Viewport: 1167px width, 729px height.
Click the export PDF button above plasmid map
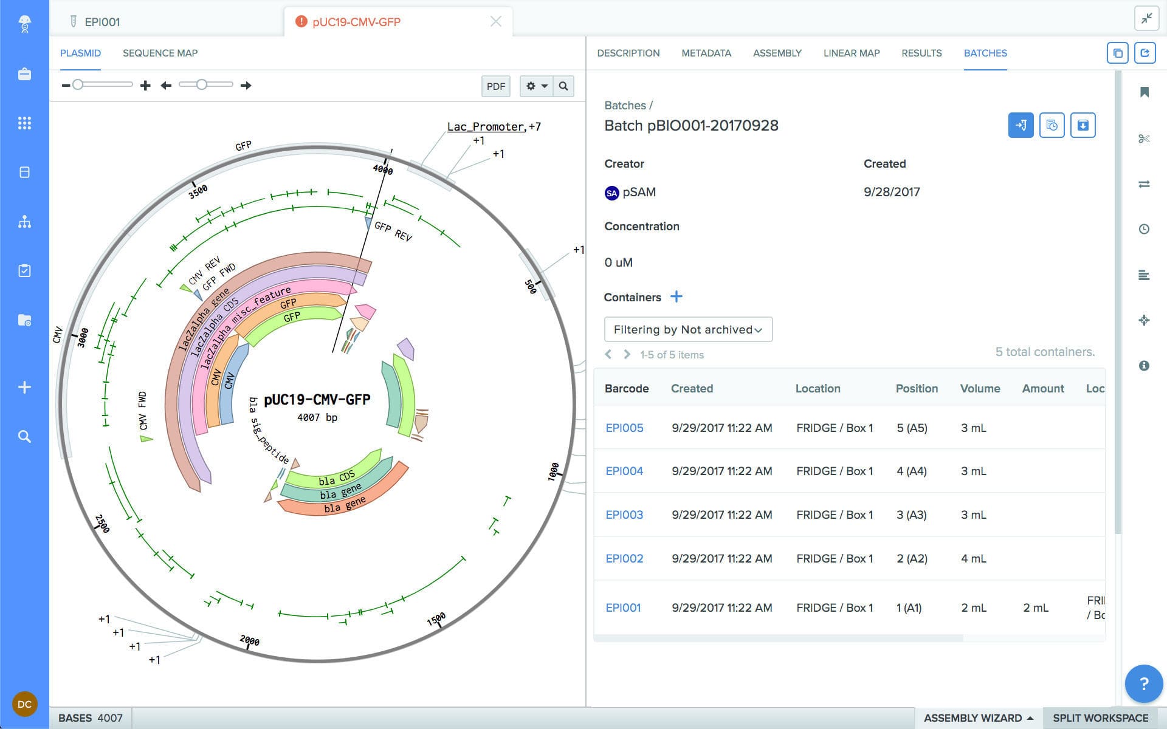pos(495,86)
